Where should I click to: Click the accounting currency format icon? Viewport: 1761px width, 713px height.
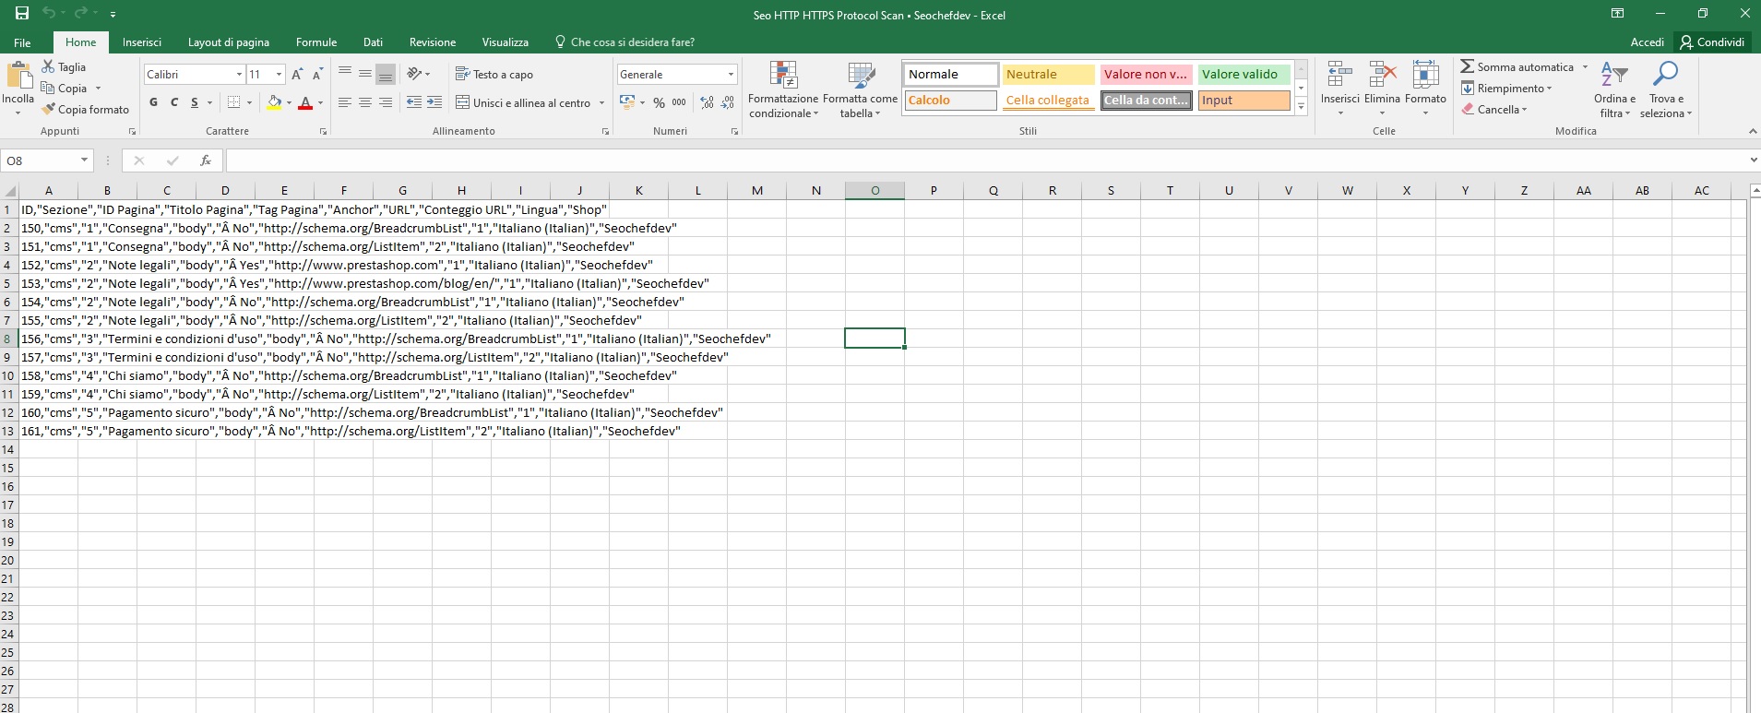pos(627,102)
